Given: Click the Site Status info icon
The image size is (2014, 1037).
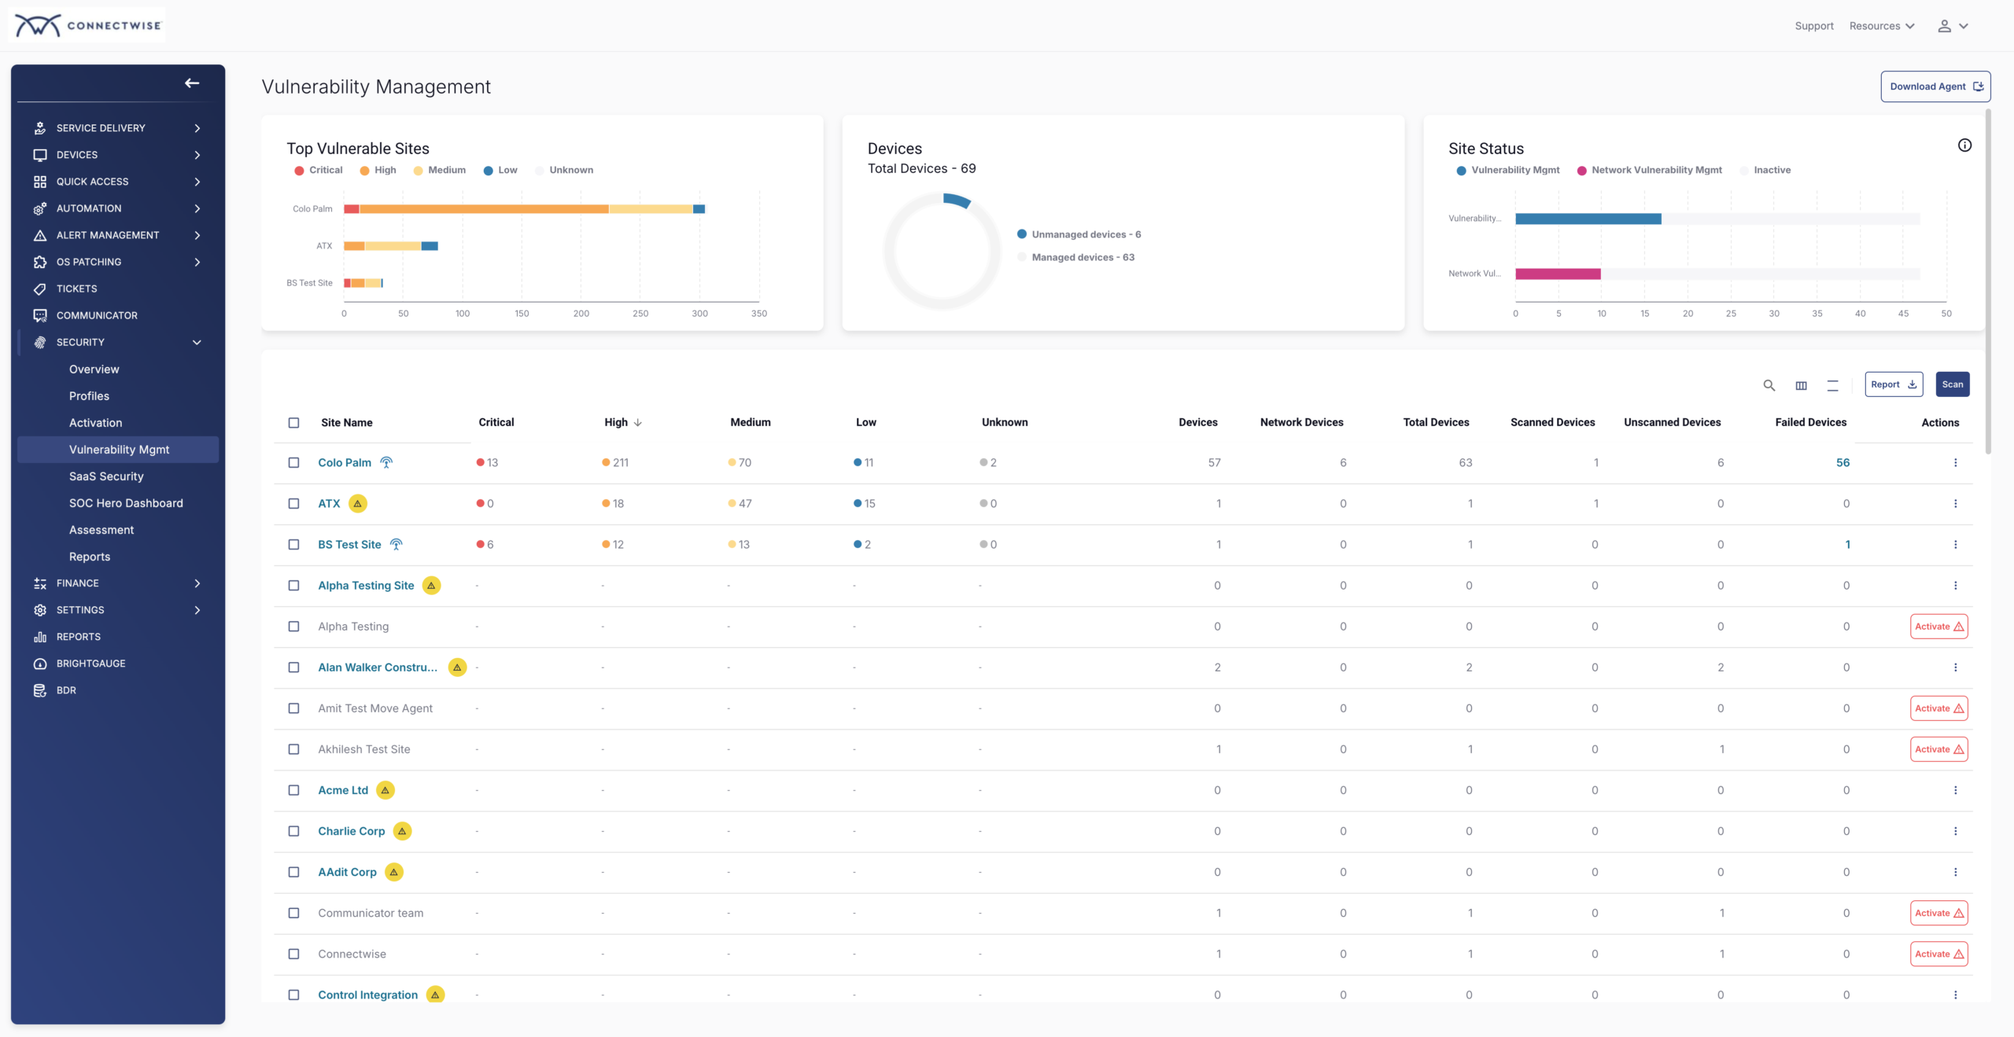Looking at the screenshot, I should pos(1964,145).
